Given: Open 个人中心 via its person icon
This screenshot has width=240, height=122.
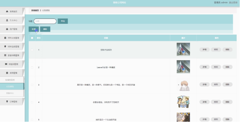Looking at the screenshot, I should tap(7, 20).
